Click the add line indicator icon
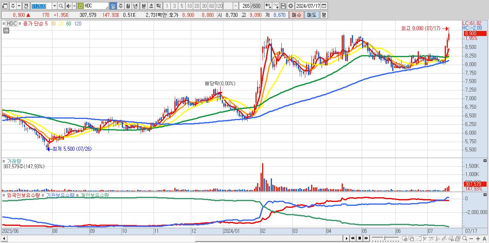489x243 pixels. tap(276, 6)
